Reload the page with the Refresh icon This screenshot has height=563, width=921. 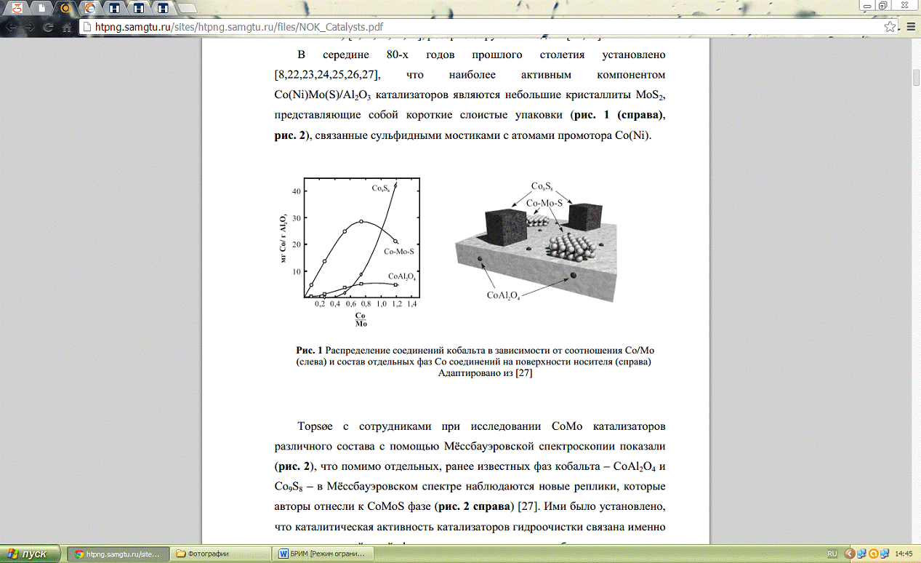click(x=48, y=27)
